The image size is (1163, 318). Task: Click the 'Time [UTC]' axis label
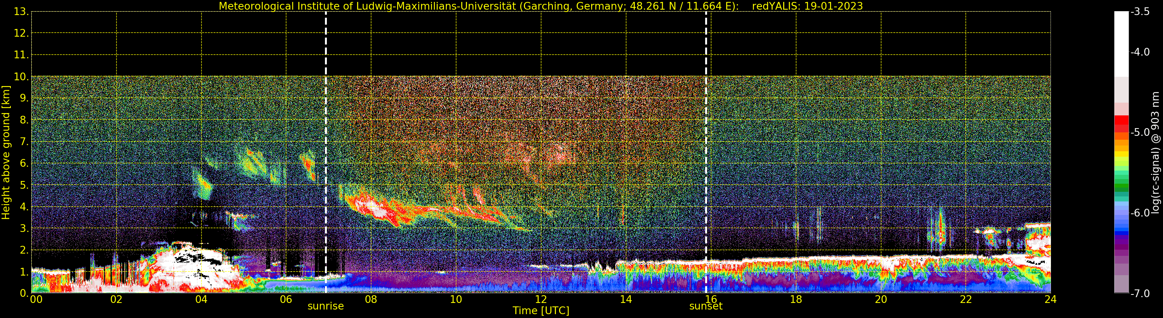[541, 311]
